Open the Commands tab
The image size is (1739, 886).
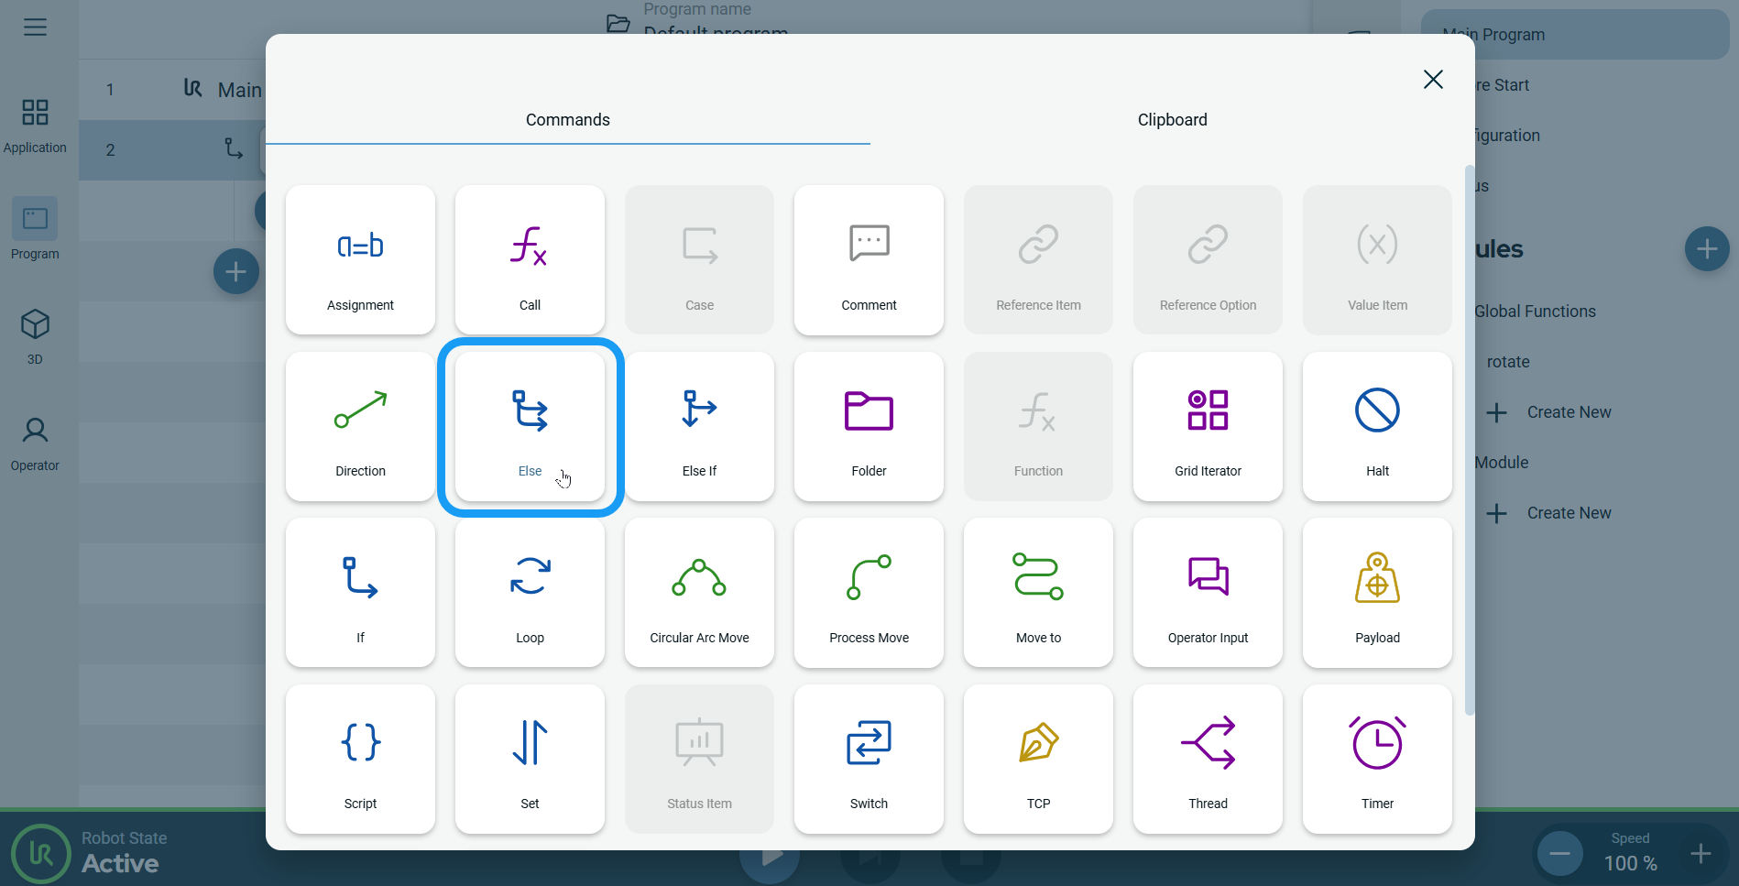[567, 120]
